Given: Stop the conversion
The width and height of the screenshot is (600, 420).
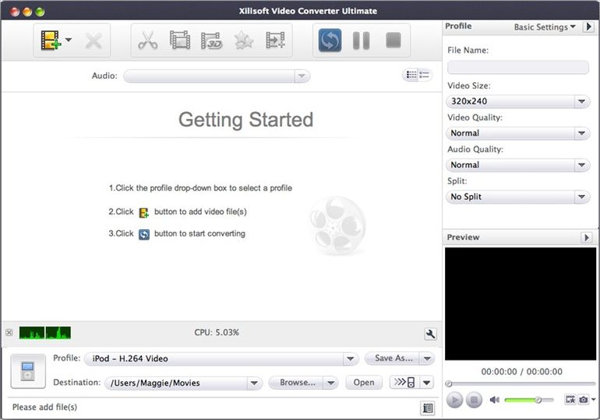Looking at the screenshot, I should click(x=394, y=40).
